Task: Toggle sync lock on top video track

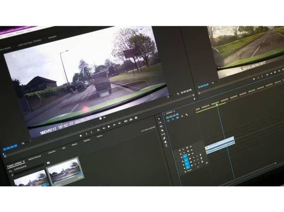Action: tap(187, 148)
